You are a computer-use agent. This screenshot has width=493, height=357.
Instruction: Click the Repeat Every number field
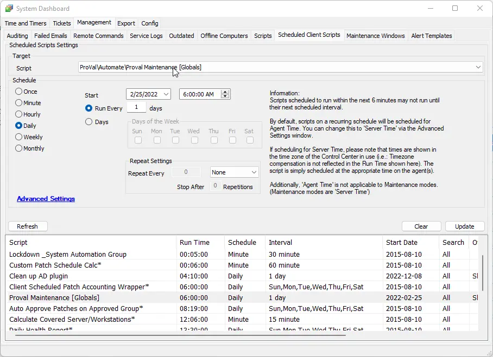(x=186, y=172)
